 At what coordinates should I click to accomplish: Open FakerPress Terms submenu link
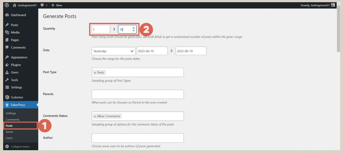pos(9,132)
